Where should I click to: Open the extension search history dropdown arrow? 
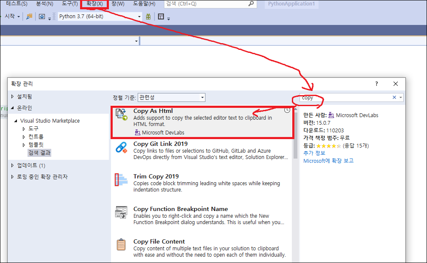[x=401, y=97]
